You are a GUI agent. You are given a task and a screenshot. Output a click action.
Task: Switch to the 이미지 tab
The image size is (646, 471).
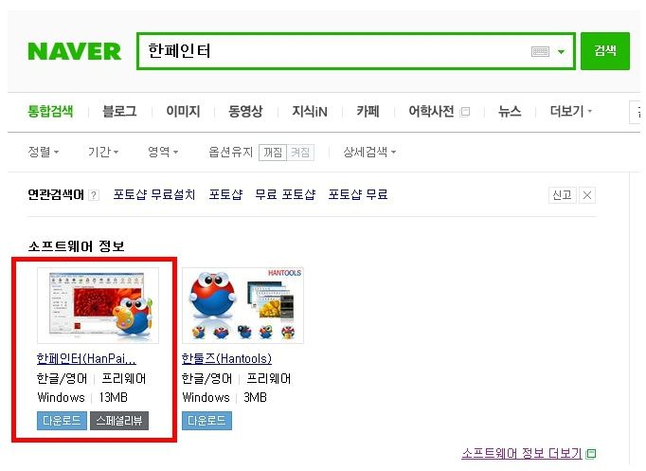tap(183, 111)
